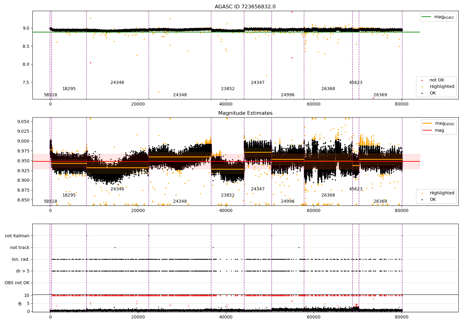Screen dimensions: 463x324
Task: Click the rotated "dr" y-axis label
Action: pos(20,303)
